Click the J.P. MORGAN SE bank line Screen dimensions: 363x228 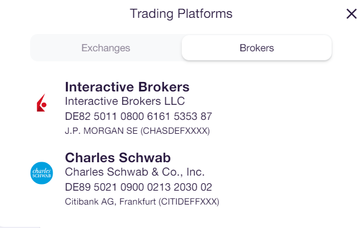pos(137,131)
